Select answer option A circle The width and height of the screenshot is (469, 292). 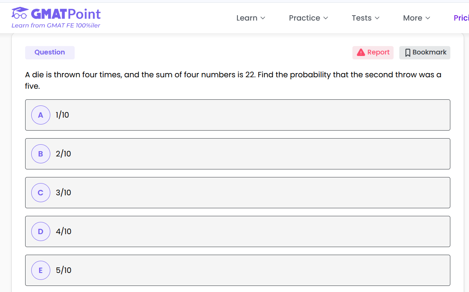click(x=41, y=115)
